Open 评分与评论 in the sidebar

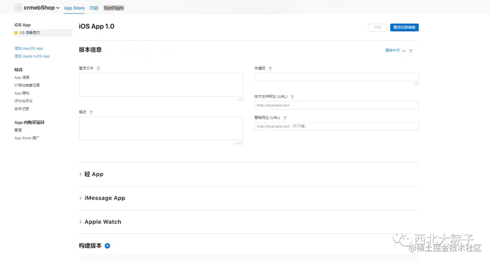tap(24, 101)
